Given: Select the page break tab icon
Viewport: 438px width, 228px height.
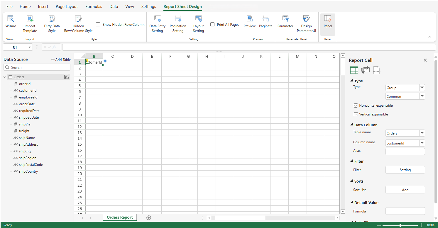Looking at the screenshot, I should [377, 70].
